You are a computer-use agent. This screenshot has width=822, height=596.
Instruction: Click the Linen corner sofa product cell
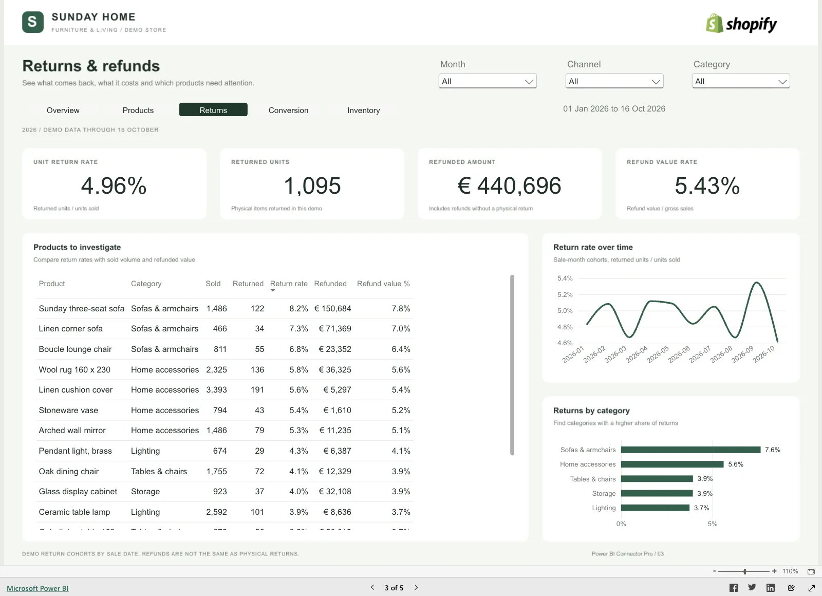pos(71,328)
